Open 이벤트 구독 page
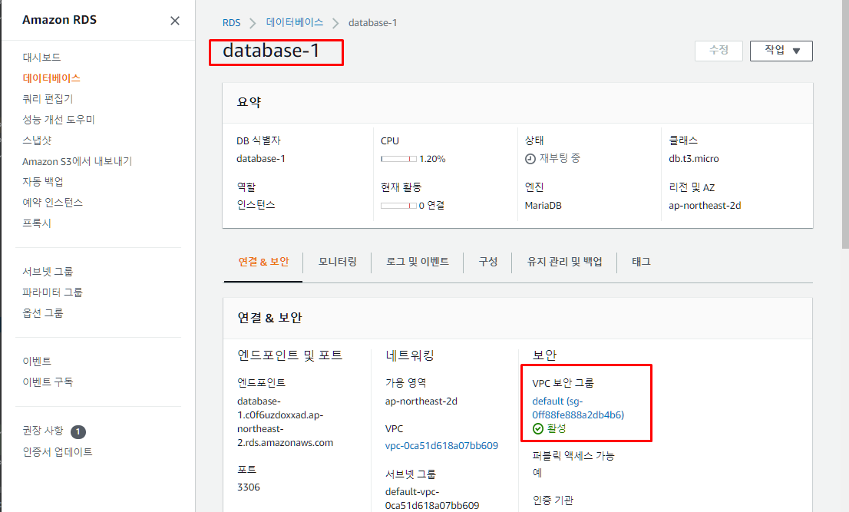 coord(48,382)
